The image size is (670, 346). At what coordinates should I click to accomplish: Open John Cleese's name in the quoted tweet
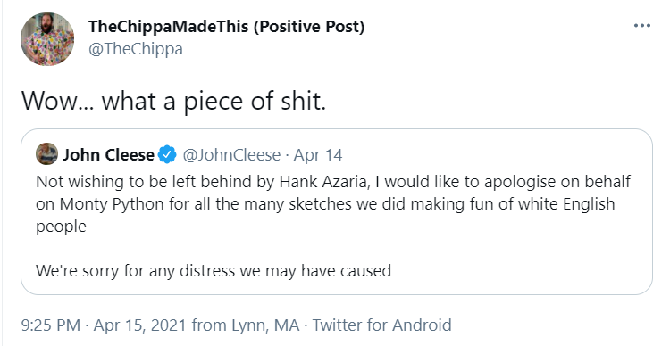click(x=108, y=154)
